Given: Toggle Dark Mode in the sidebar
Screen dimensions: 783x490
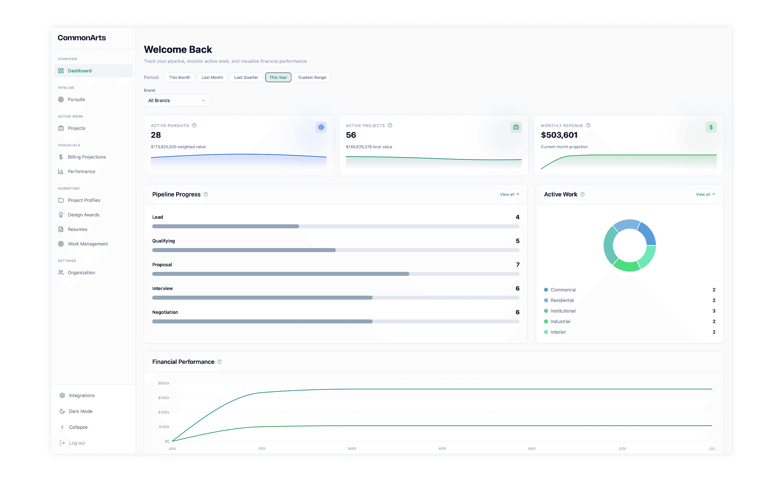Looking at the screenshot, I should [80, 411].
